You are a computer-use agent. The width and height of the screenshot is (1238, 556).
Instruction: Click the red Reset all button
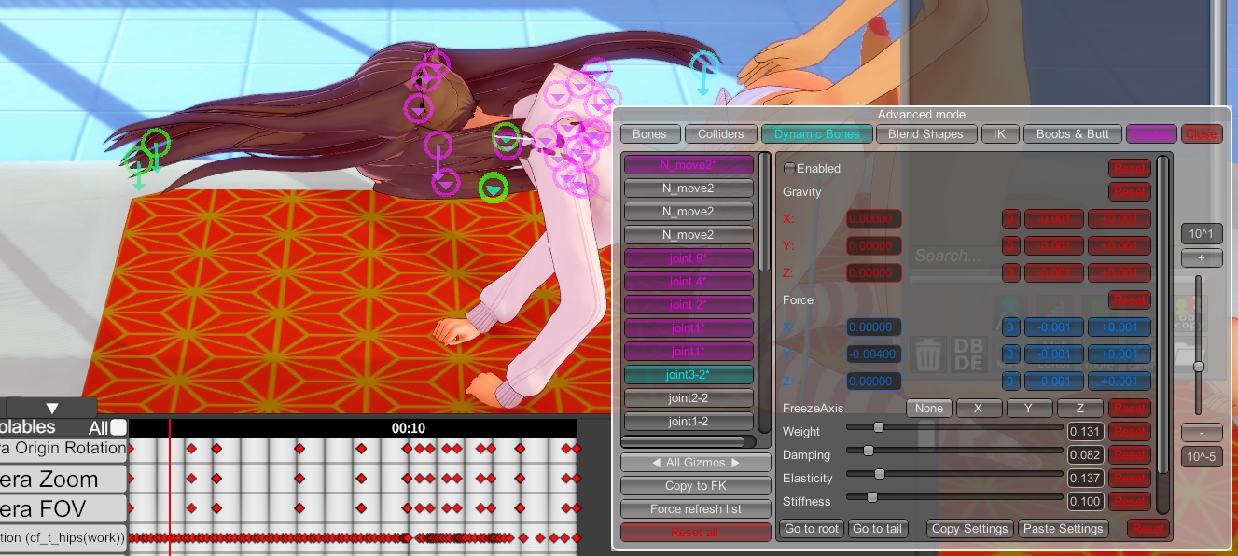[x=696, y=533]
